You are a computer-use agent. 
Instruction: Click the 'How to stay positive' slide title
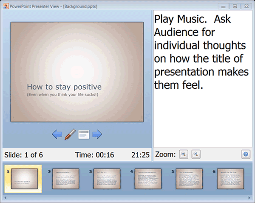pos(64,87)
